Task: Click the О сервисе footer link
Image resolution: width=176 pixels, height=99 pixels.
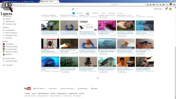Action: (x=28, y=94)
